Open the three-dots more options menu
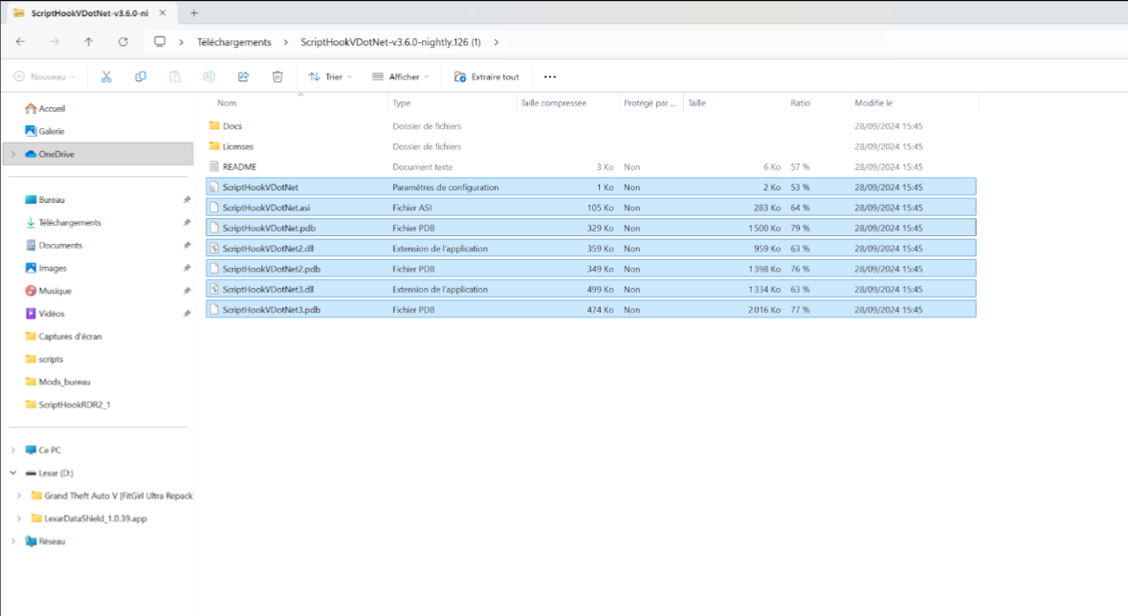Image resolution: width=1128 pixels, height=616 pixels. point(549,77)
